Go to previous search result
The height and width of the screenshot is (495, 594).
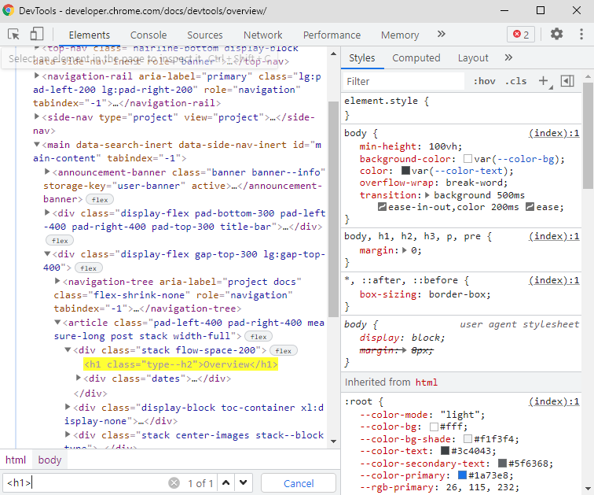226,483
